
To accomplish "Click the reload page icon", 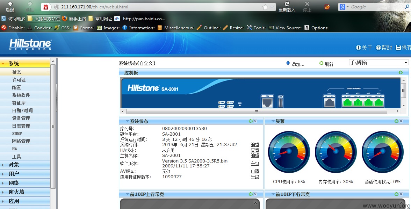I will pyautogui.click(x=287, y=4).
